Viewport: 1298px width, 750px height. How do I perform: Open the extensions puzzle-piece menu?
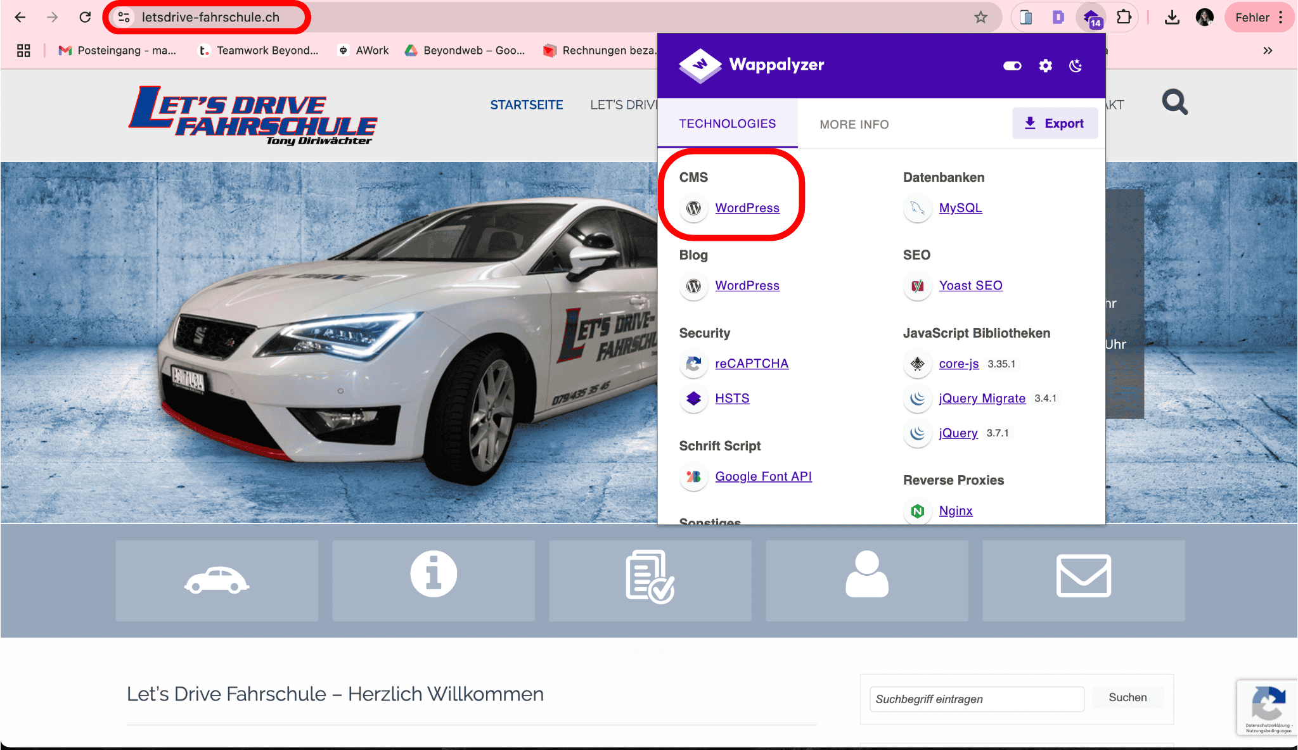[1124, 17]
